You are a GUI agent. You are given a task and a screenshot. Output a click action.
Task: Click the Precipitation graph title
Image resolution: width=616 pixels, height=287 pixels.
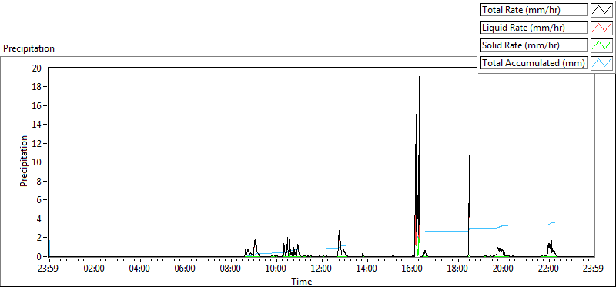coord(29,48)
